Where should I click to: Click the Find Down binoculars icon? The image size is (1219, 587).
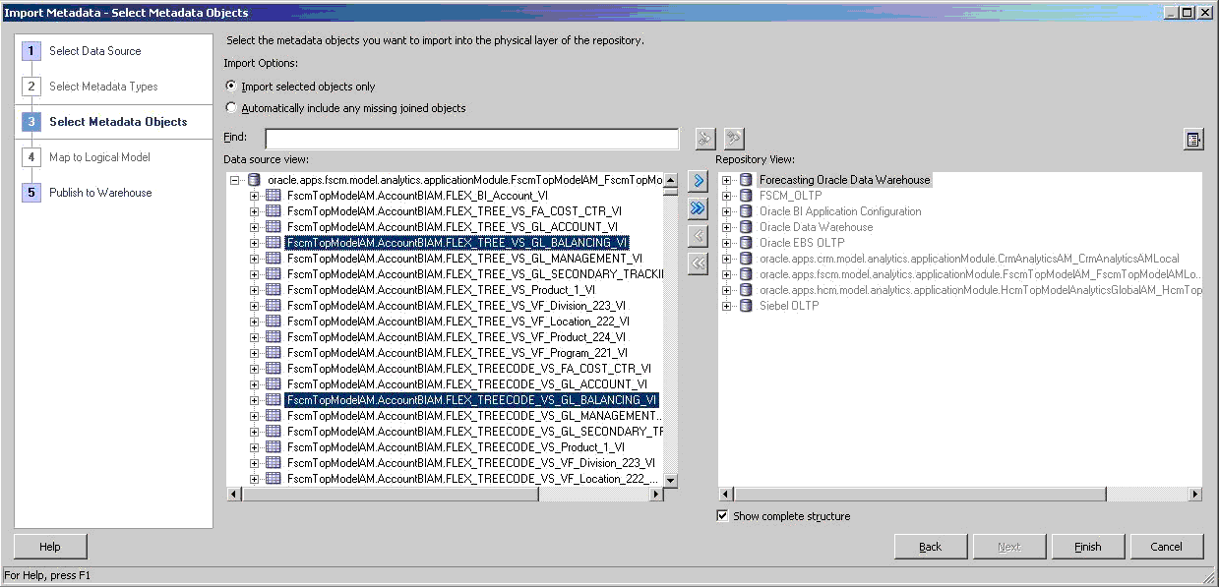704,139
